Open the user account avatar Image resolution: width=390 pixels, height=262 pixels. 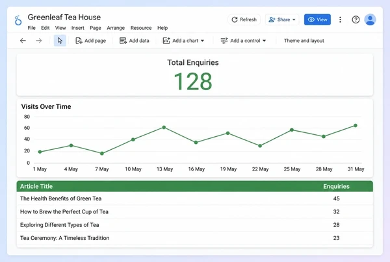[x=370, y=19]
